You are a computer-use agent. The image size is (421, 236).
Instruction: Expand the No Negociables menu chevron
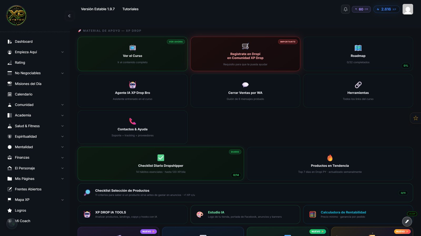coord(62,73)
